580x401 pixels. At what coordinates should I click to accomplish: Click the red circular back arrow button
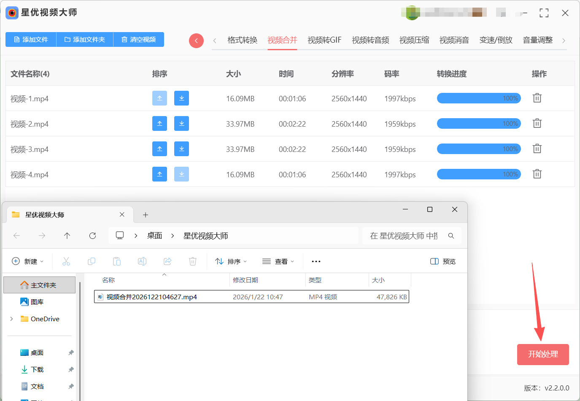click(196, 41)
